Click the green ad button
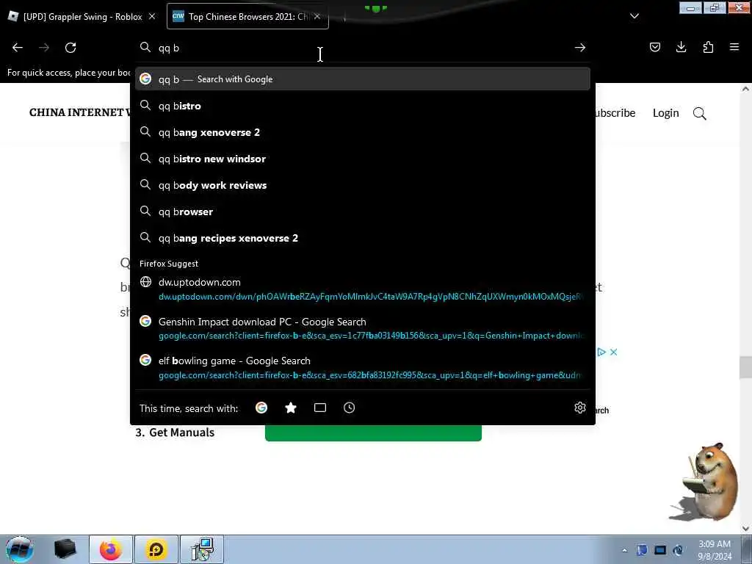The width and height of the screenshot is (752, 564). (373, 433)
